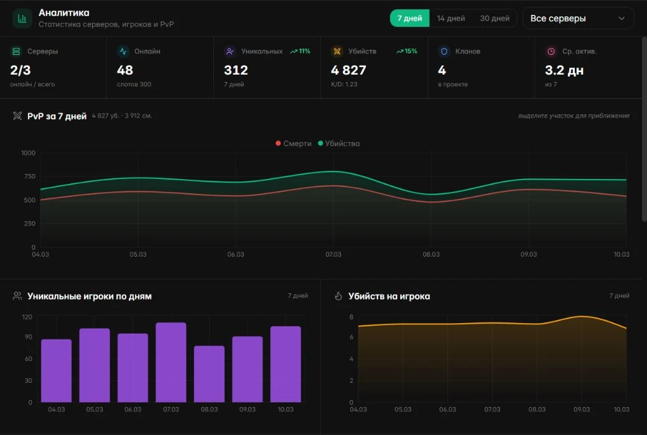
Task: Click the Ср. актив. clock icon
Action: coord(551,51)
